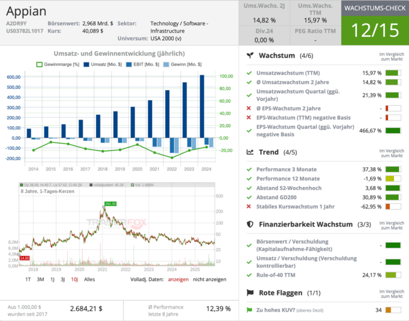Toggle the EBIT [Mio. $] legend series
Screen dimensions: 409x321
click(x=143, y=65)
